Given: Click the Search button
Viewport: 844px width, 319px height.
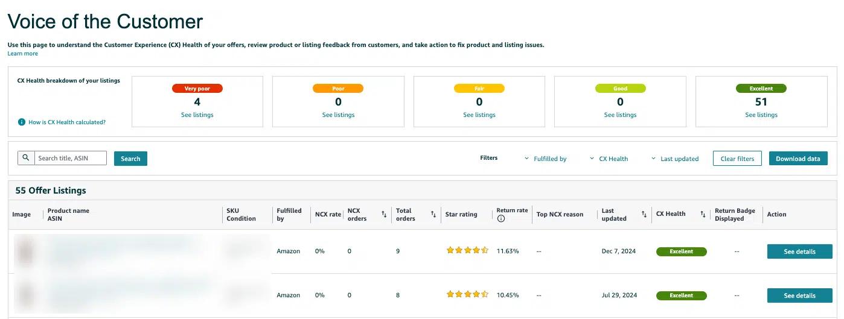Looking at the screenshot, I should [x=130, y=159].
